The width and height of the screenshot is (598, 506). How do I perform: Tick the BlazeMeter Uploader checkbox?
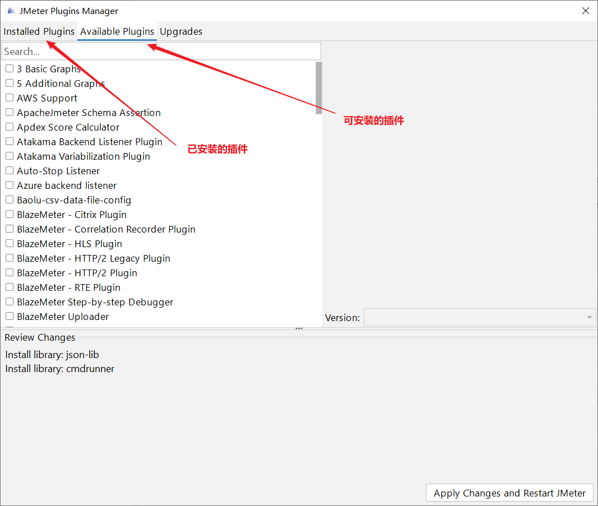tap(10, 316)
